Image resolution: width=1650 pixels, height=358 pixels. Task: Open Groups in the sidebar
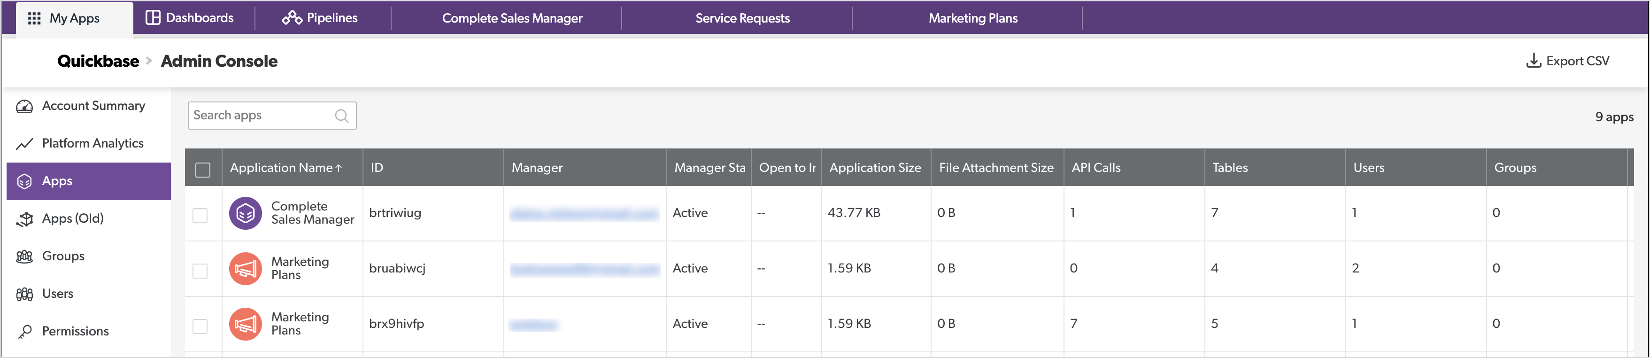[88, 256]
